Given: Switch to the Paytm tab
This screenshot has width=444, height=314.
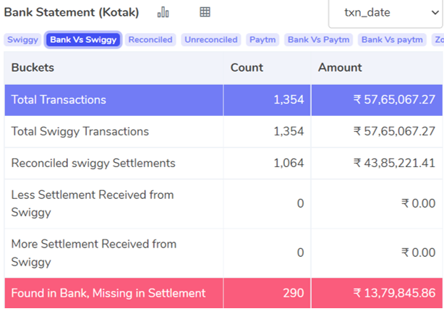Looking at the screenshot, I should click(262, 40).
